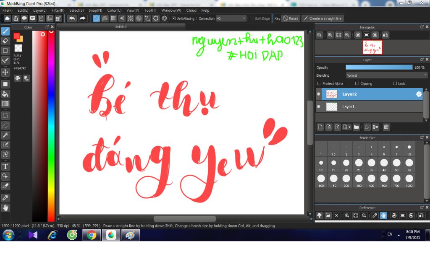Open Layer2 settings gear

coord(419,94)
